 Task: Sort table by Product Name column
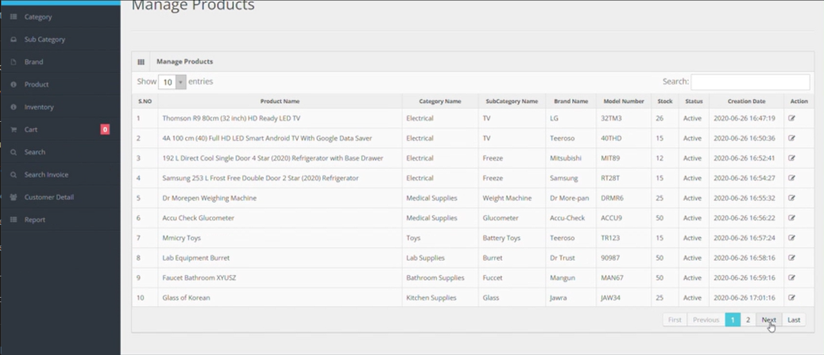tap(280, 101)
